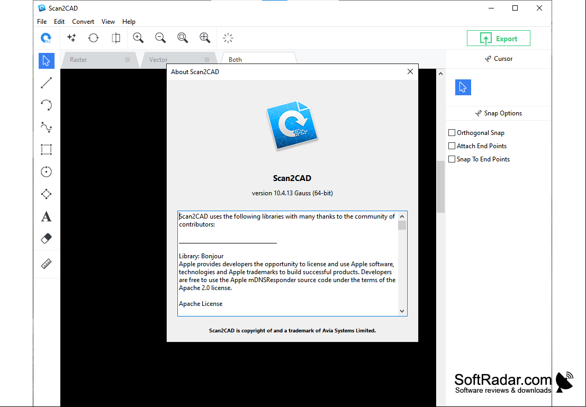
Task: Click the license text scrollbar thumb
Action: pos(402,225)
